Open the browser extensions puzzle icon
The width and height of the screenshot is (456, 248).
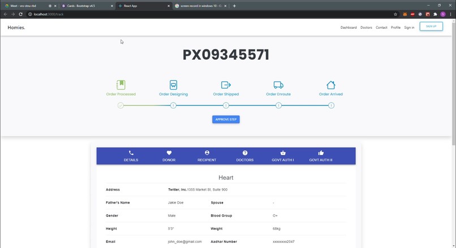pos(435,14)
